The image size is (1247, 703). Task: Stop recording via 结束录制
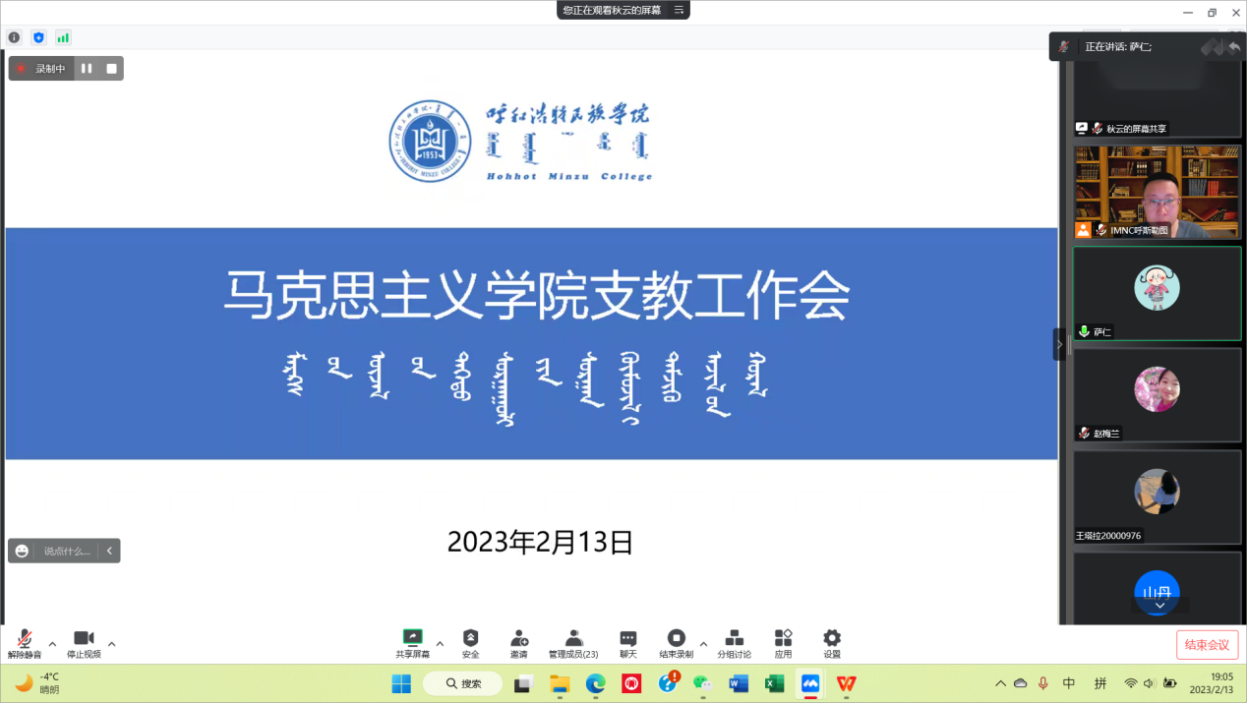[x=676, y=639]
